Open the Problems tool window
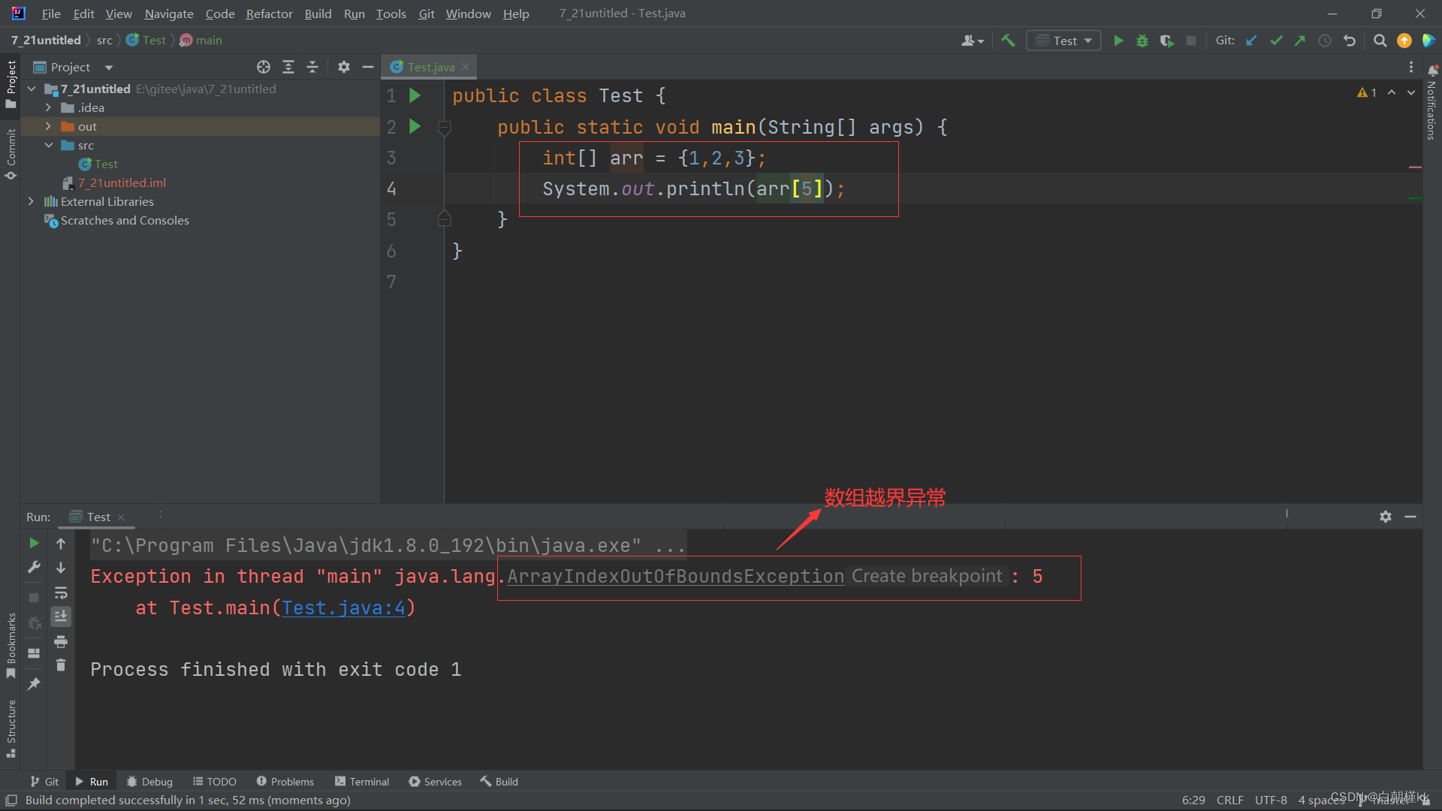 click(285, 782)
